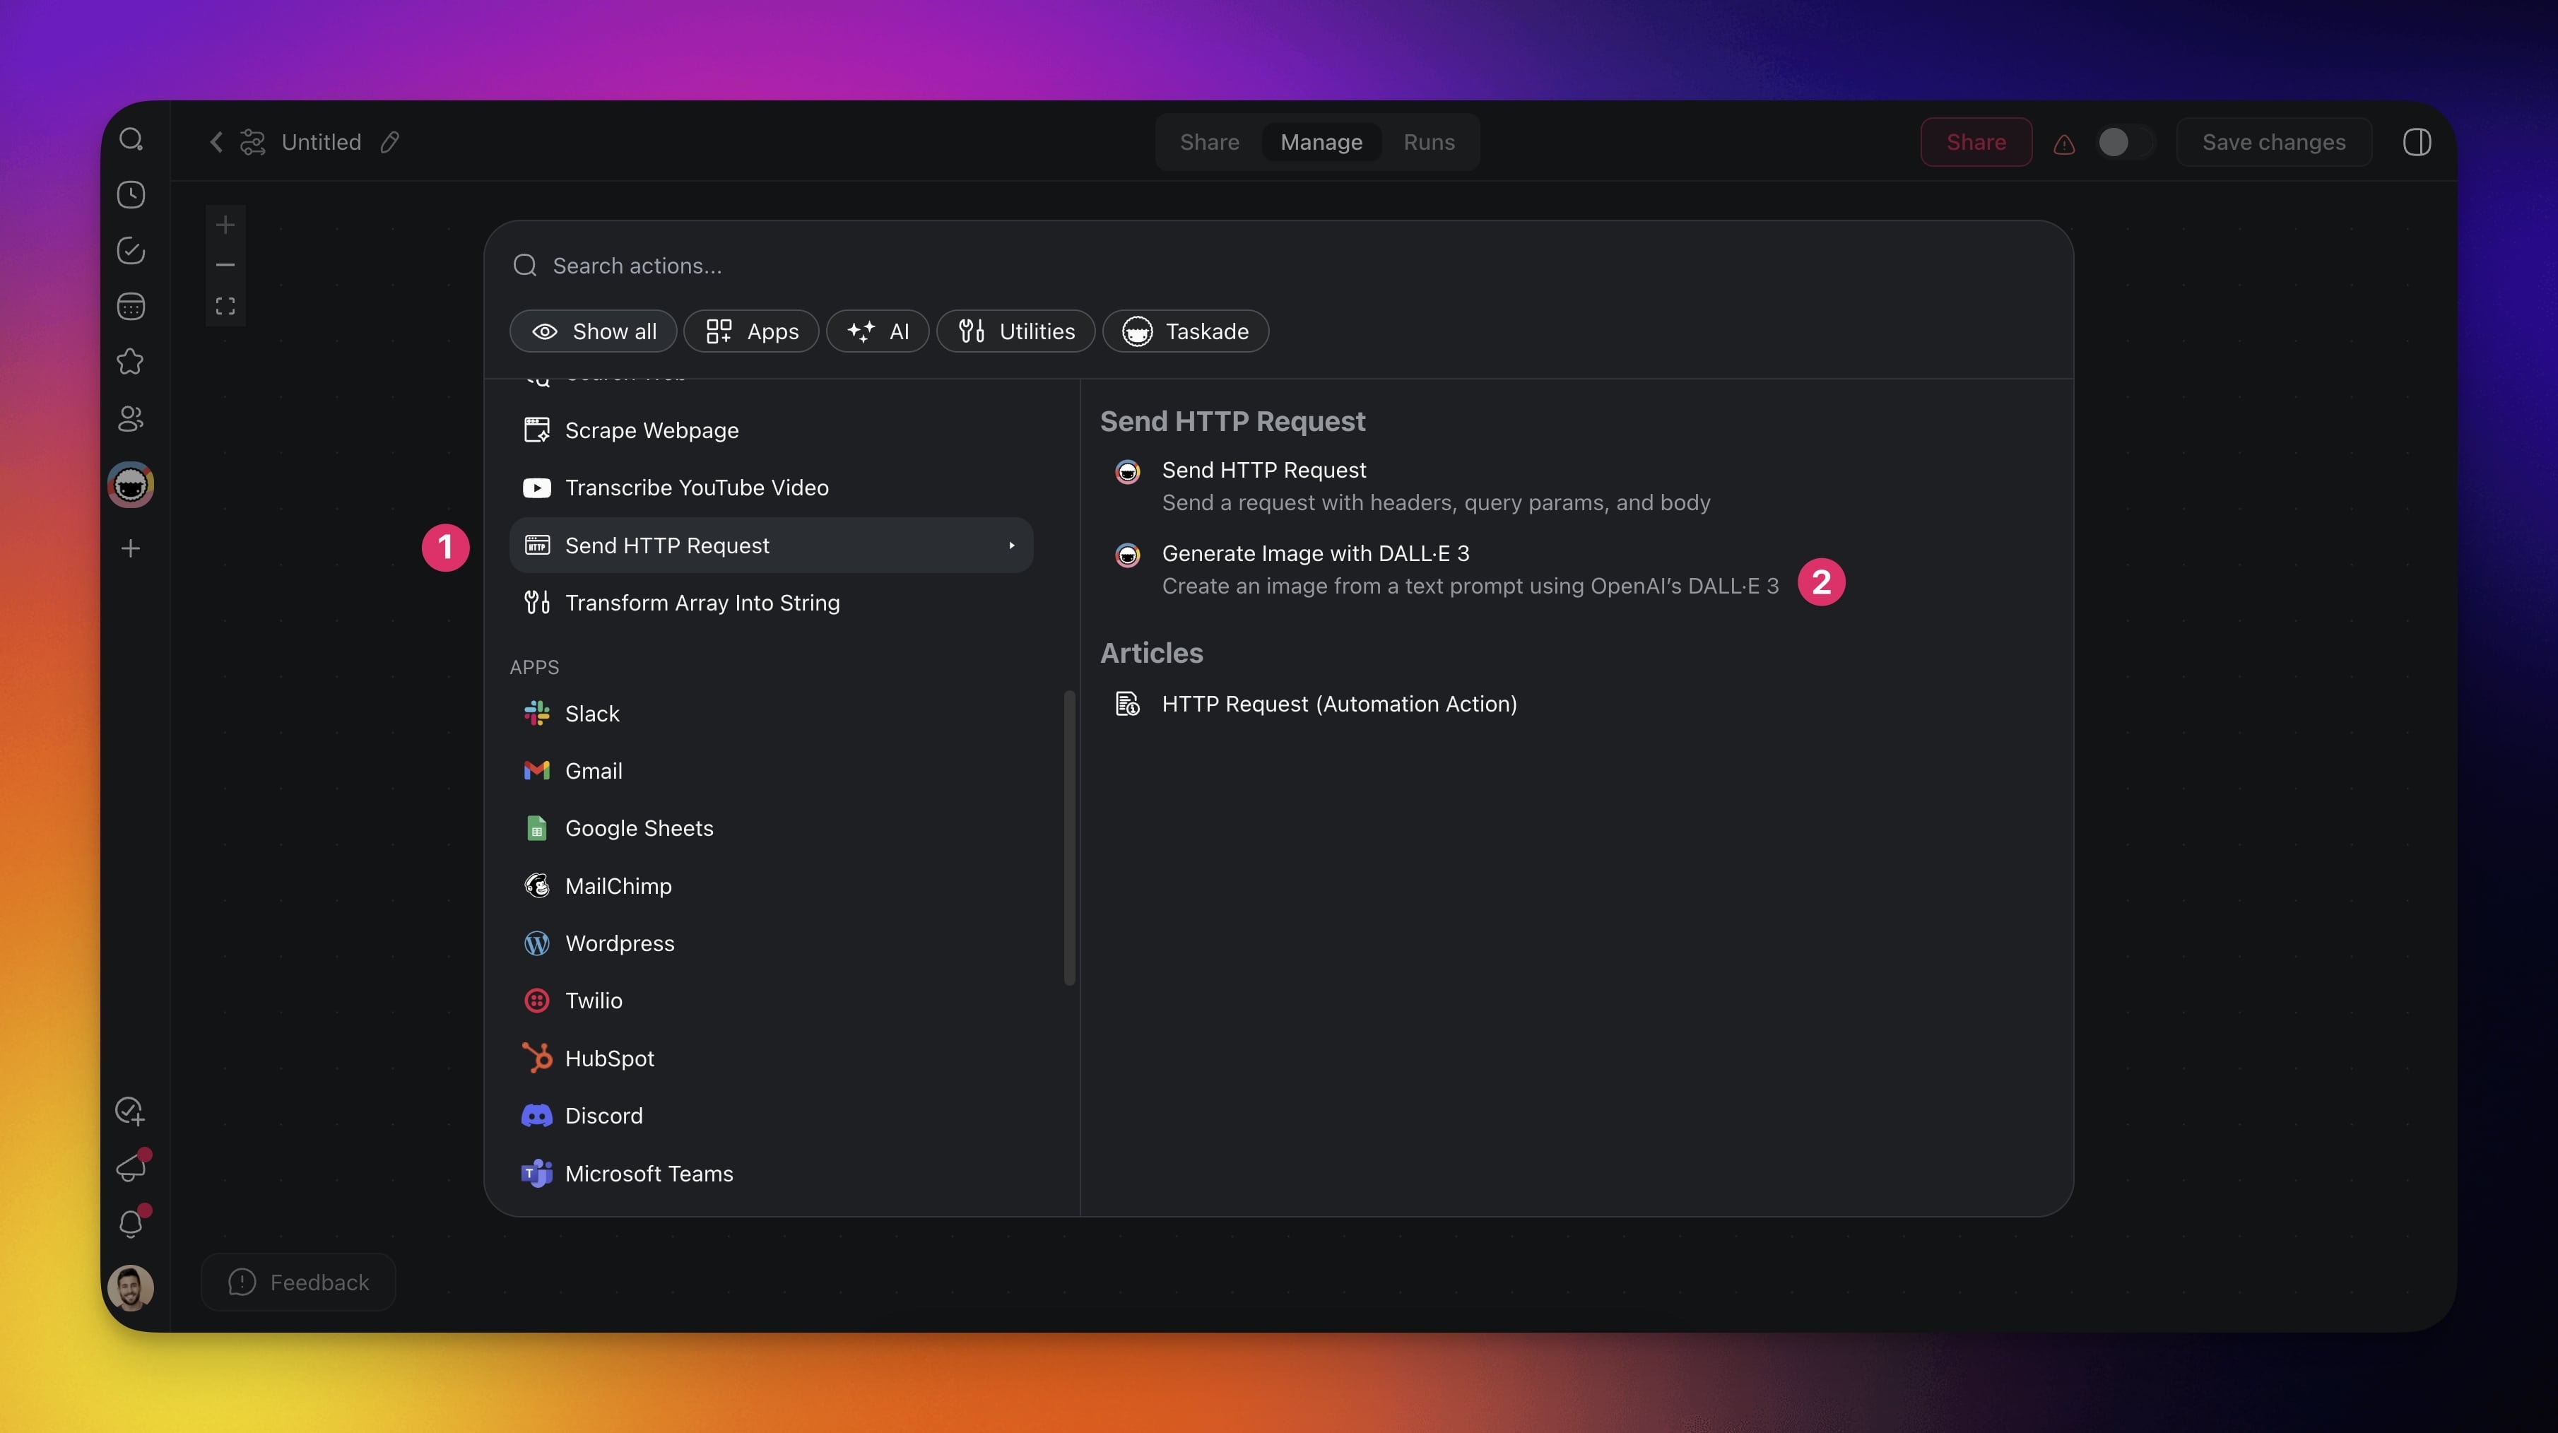Screen dimensions: 2558x1433
Task: Click the fit-to-screen canvas icon
Action: (225, 306)
